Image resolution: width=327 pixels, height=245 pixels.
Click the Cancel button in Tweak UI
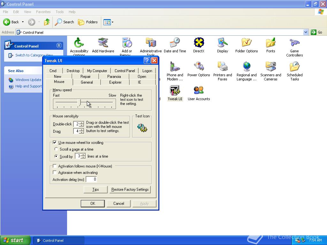pyautogui.click(x=119, y=204)
